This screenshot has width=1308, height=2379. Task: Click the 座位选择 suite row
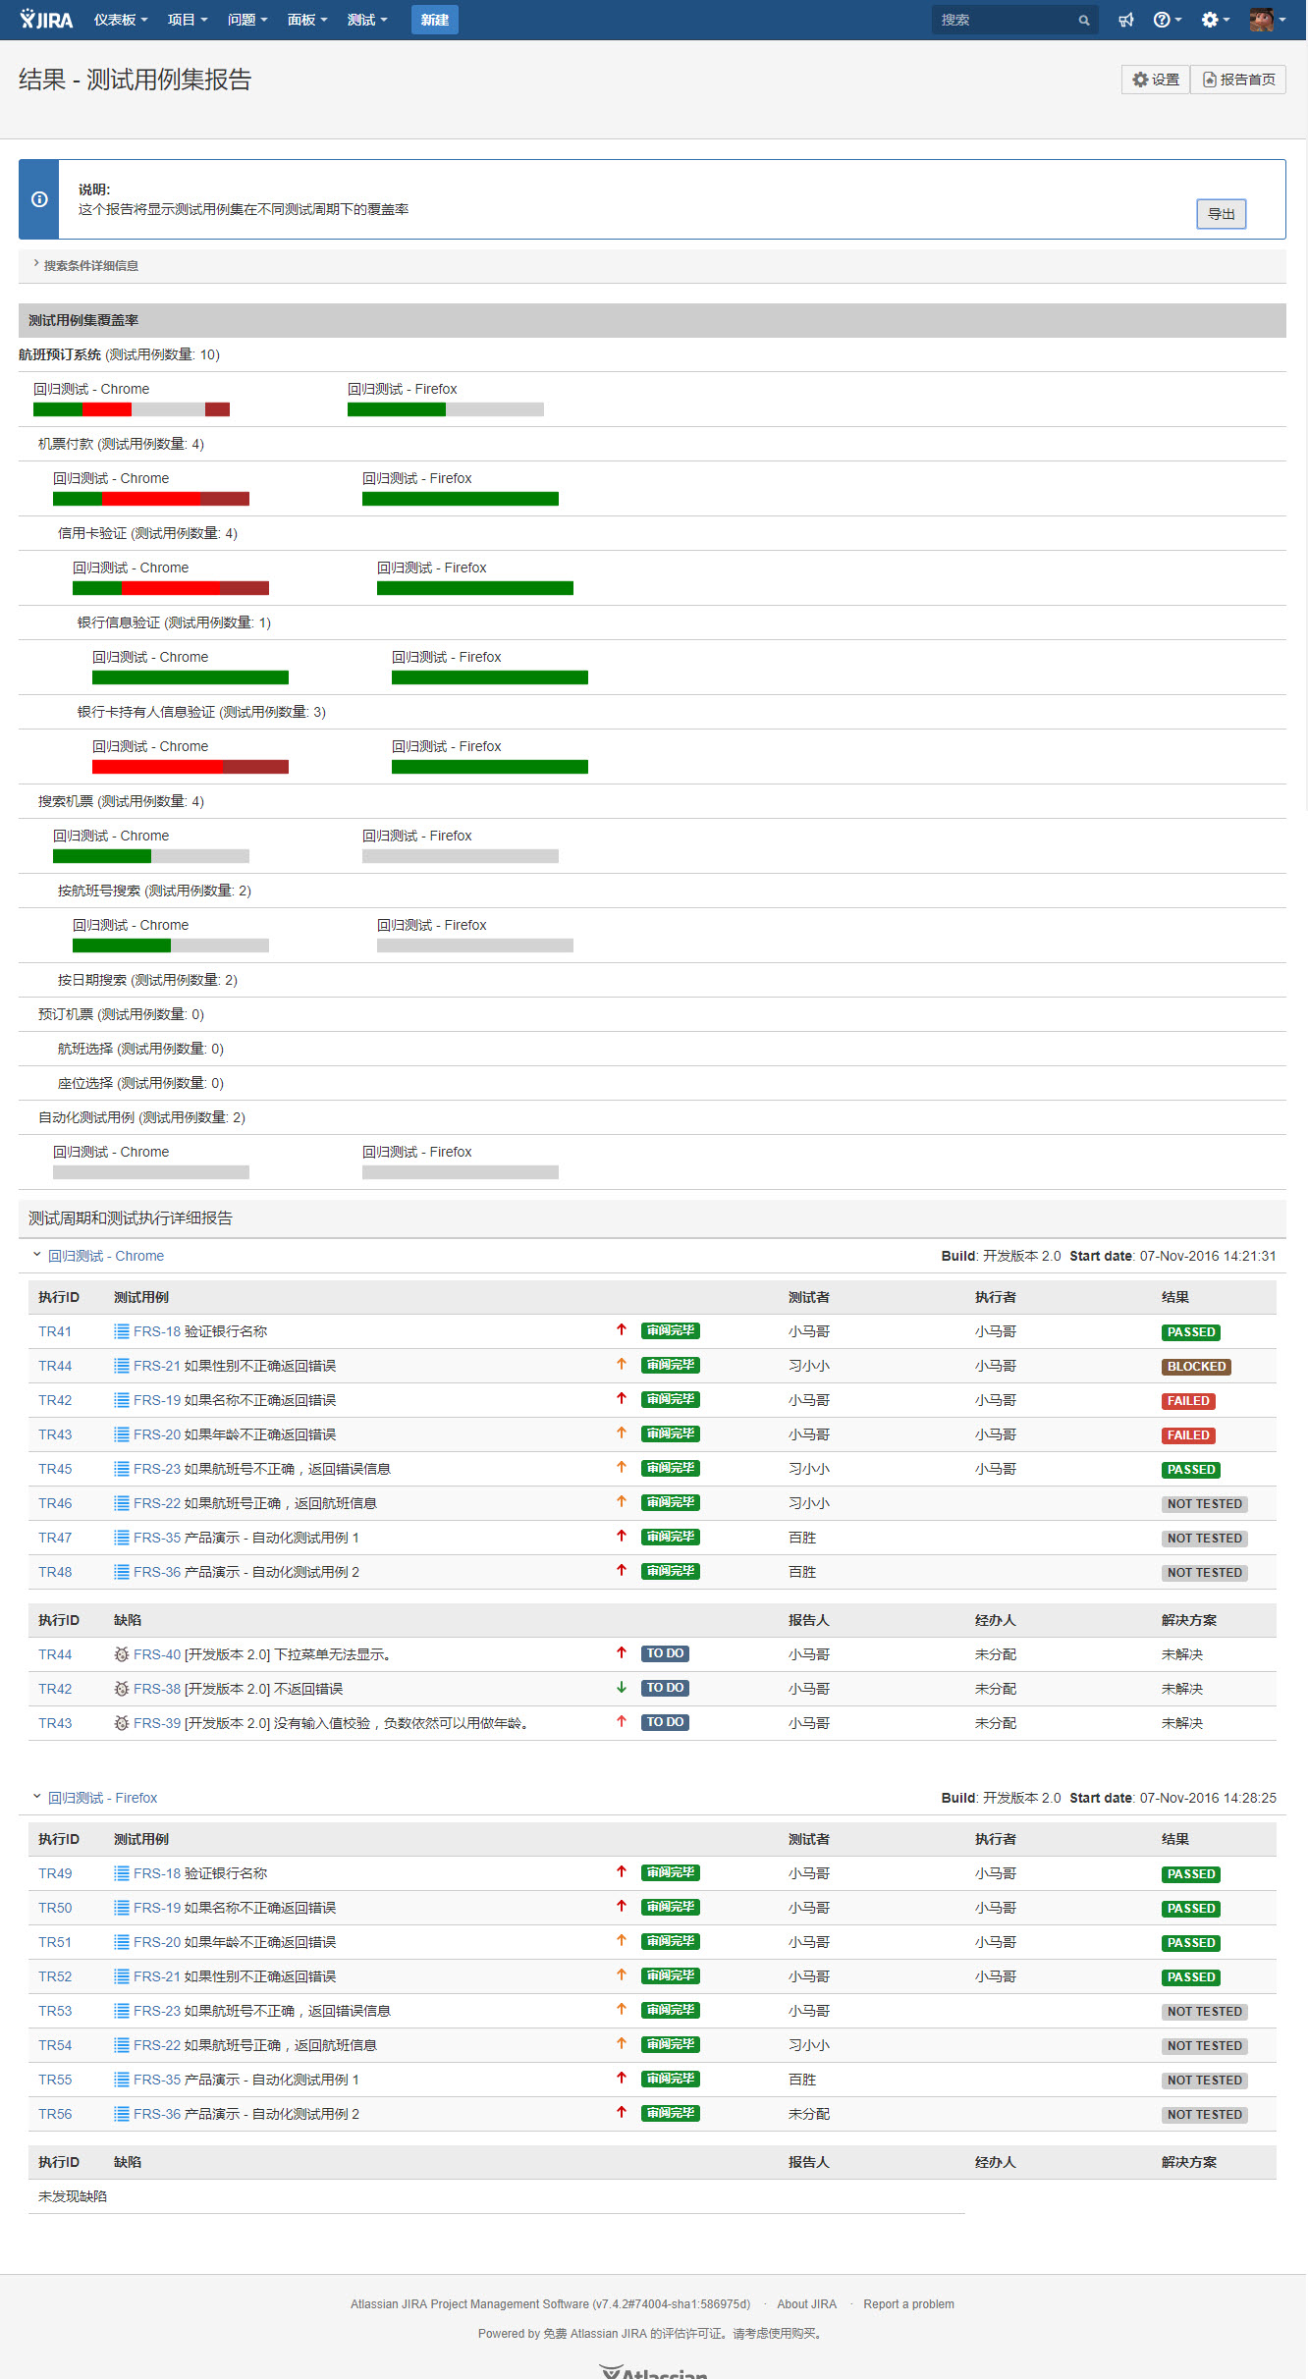click(x=652, y=1083)
